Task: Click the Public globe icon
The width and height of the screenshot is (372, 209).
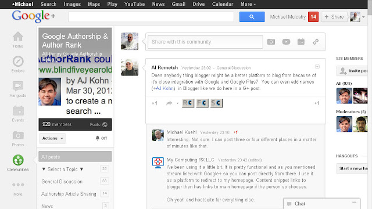Action: (105, 124)
